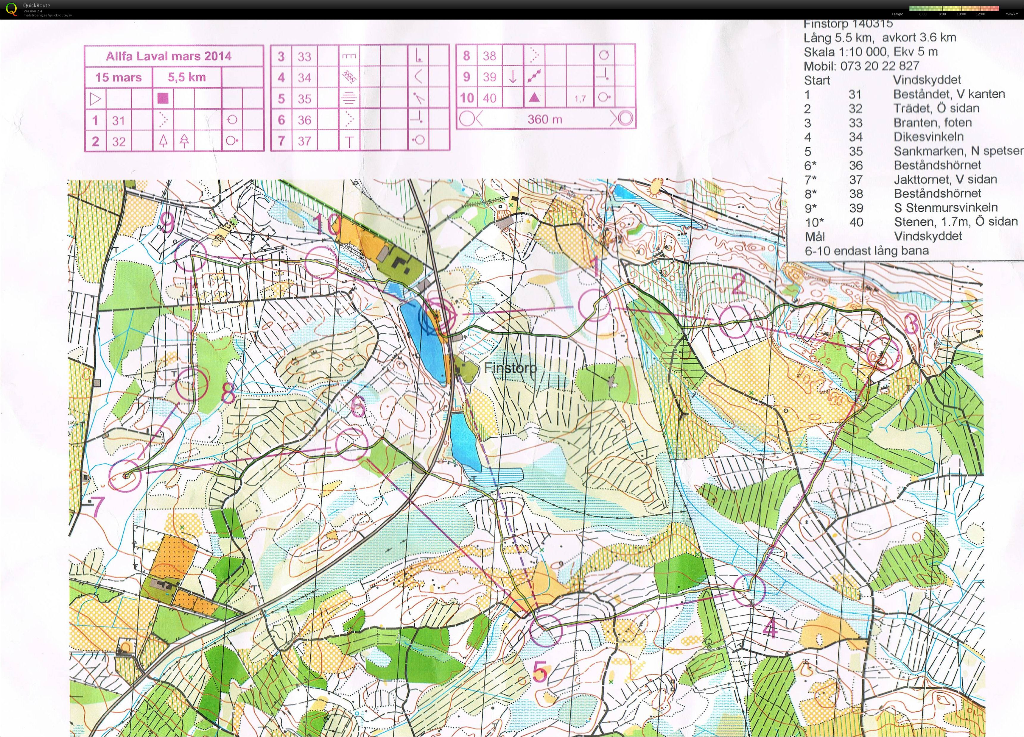Click the 'Start Vindskyddet' row
The image size is (1024, 737).
click(882, 80)
